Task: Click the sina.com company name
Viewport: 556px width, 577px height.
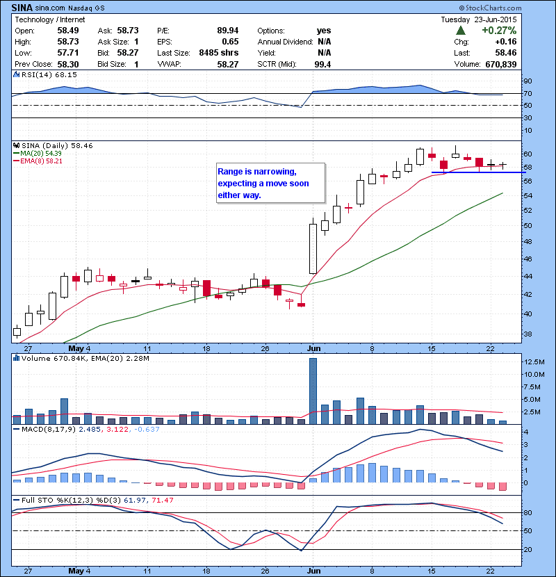Action: click(50, 8)
